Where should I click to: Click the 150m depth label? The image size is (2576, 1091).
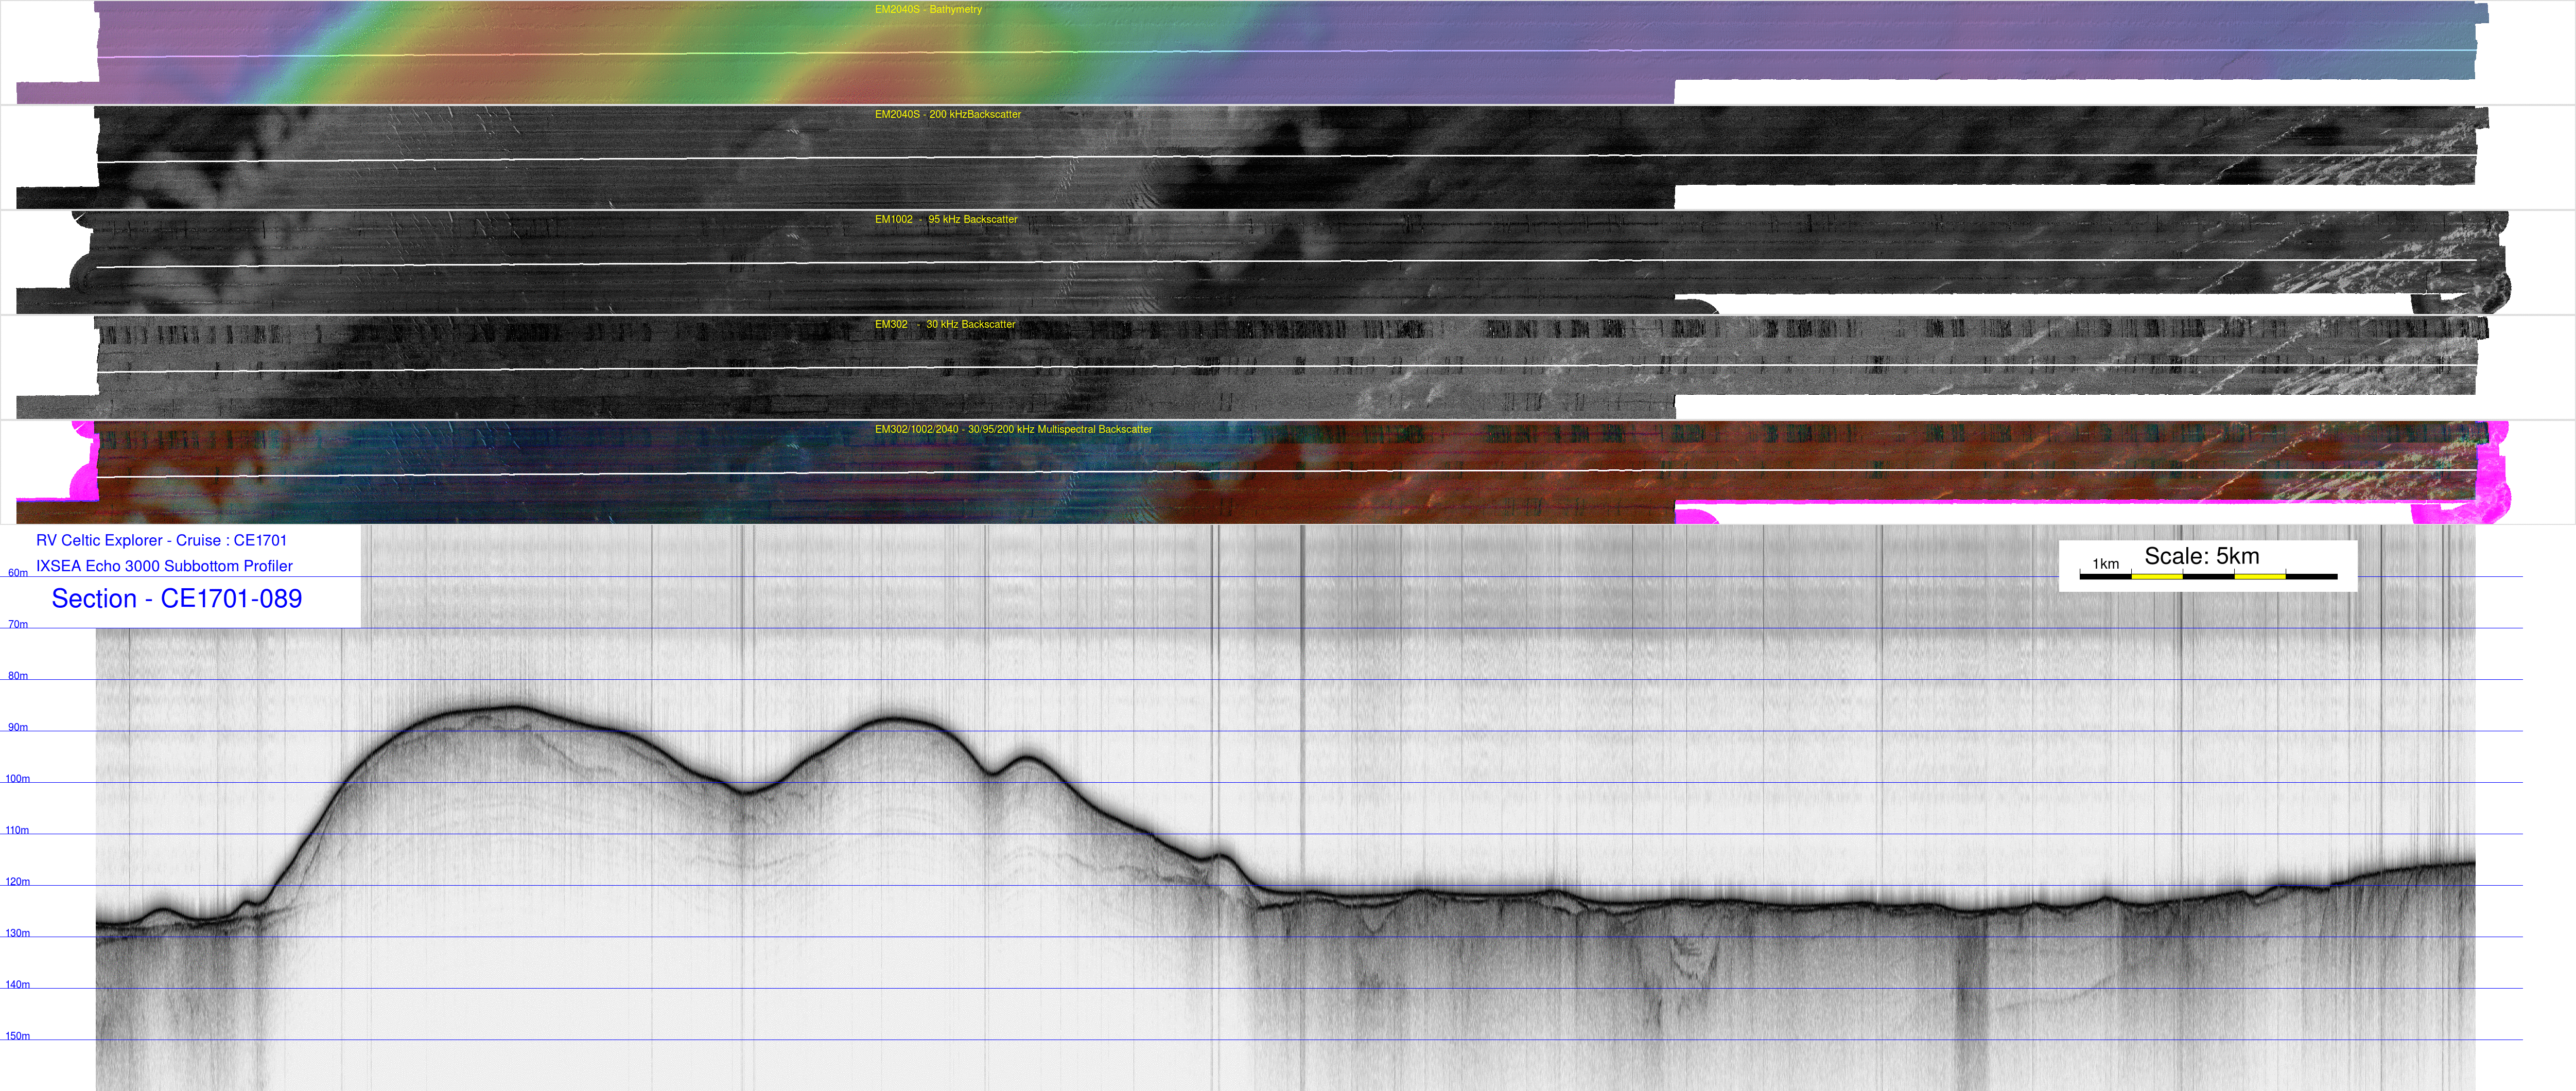click(18, 1037)
